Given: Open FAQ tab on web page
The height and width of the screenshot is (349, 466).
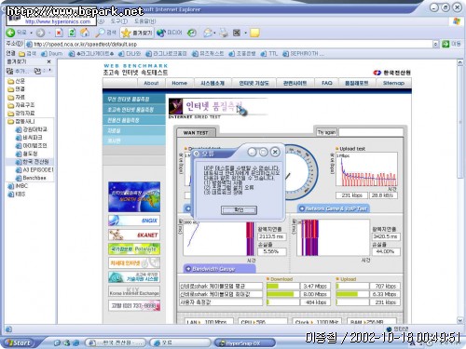Looking at the screenshot, I should tap(327, 83).
